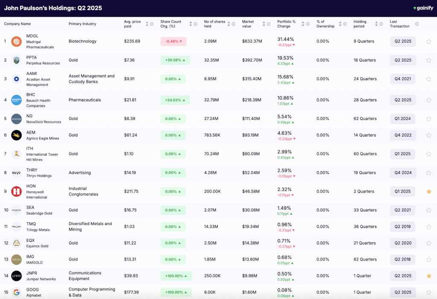The height and width of the screenshot is (299, 437).
Task: Click the IAMGOLD logo icon
Action: click(x=17, y=259)
